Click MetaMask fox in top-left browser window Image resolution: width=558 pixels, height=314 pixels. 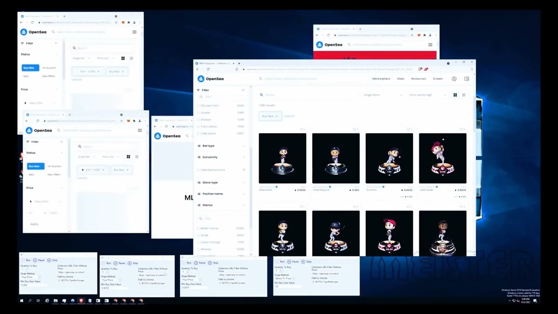[123, 22]
